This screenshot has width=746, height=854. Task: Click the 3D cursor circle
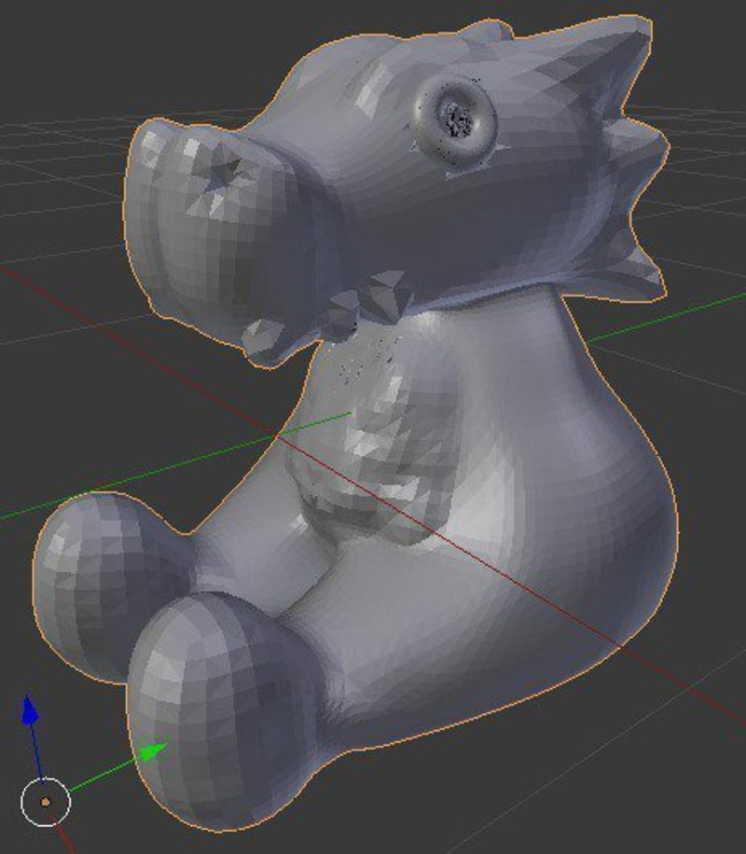tap(45, 802)
